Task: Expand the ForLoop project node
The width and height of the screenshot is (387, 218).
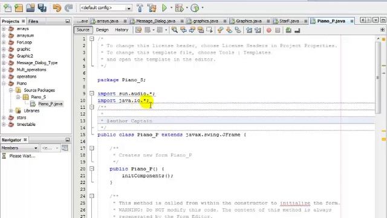Action: [4, 42]
